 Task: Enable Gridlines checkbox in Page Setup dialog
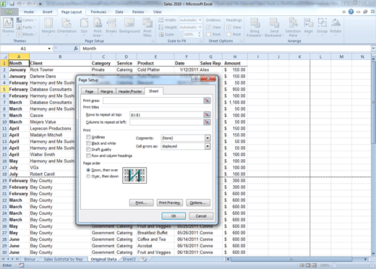88,137
